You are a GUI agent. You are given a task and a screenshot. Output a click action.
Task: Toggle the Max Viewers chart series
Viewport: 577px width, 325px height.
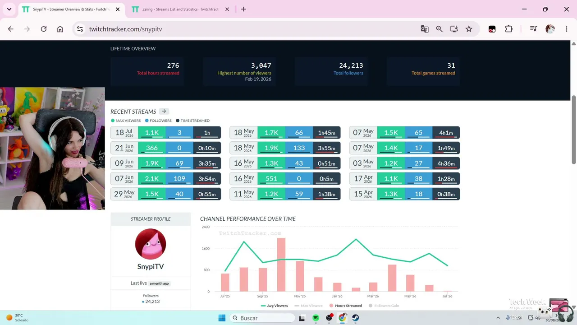coord(308,306)
